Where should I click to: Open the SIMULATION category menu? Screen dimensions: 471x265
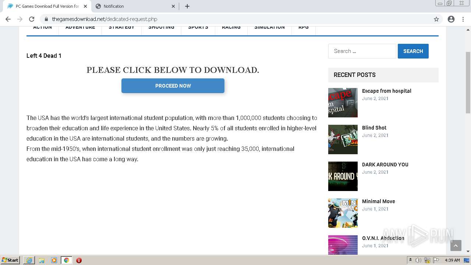coord(269,27)
